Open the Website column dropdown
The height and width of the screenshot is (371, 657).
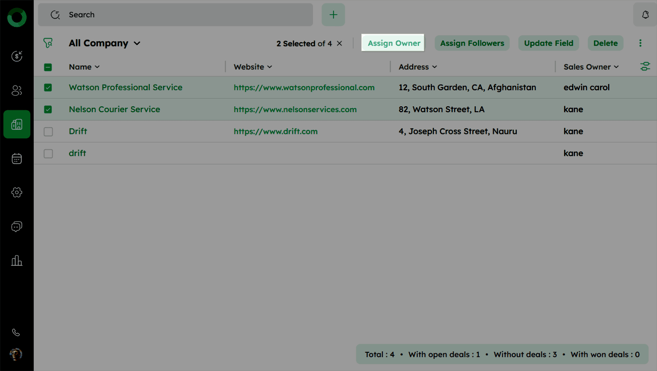(269, 67)
